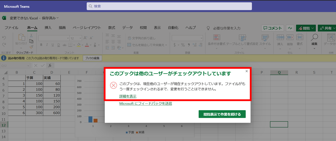The image size is (336, 141).
Task: Open Microsoft にフィードバックを送信 link
Action: [145, 104]
